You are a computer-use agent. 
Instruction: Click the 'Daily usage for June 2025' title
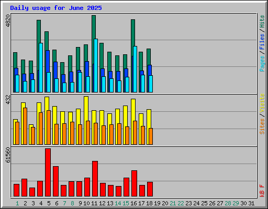56,8
